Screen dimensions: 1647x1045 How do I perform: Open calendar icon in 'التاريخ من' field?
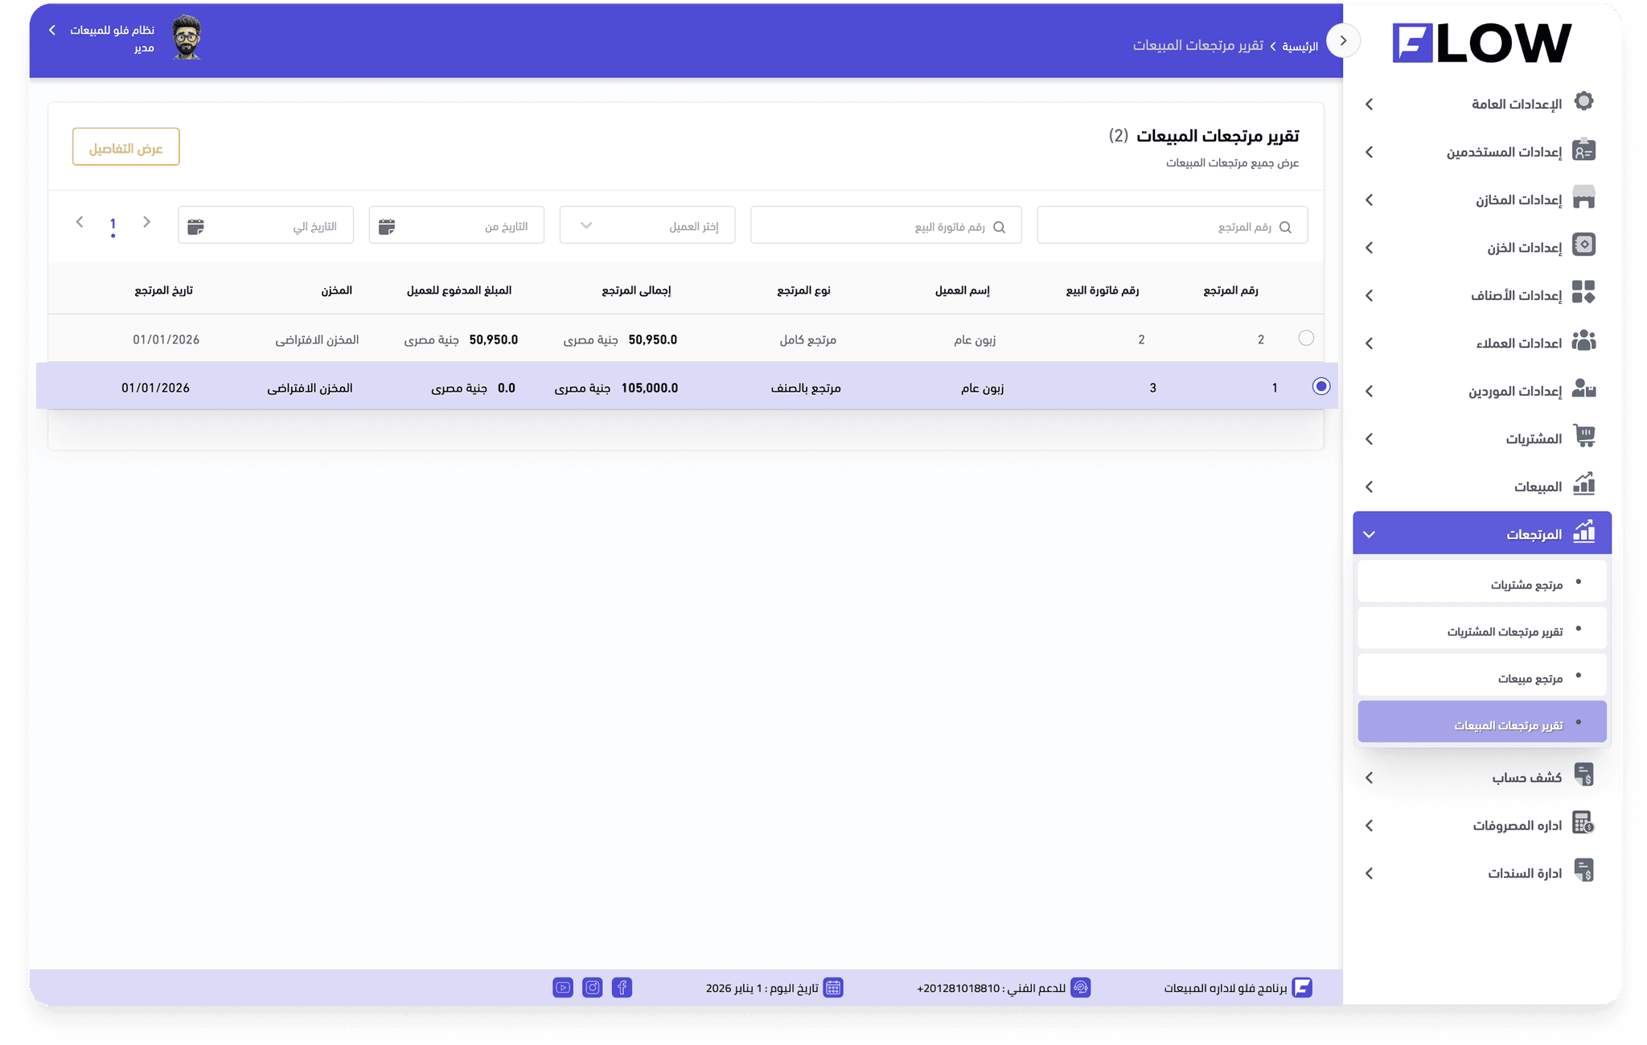point(387,227)
